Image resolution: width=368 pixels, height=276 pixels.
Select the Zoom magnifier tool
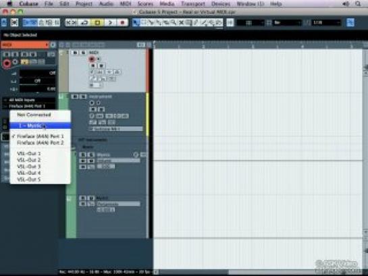[174, 22]
